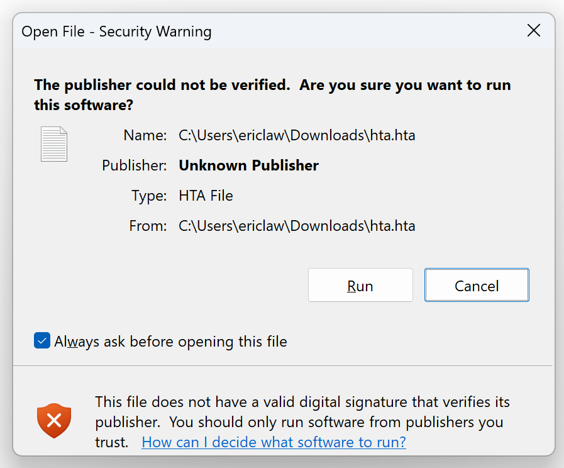Click the HTA document file icon

(x=54, y=144)
